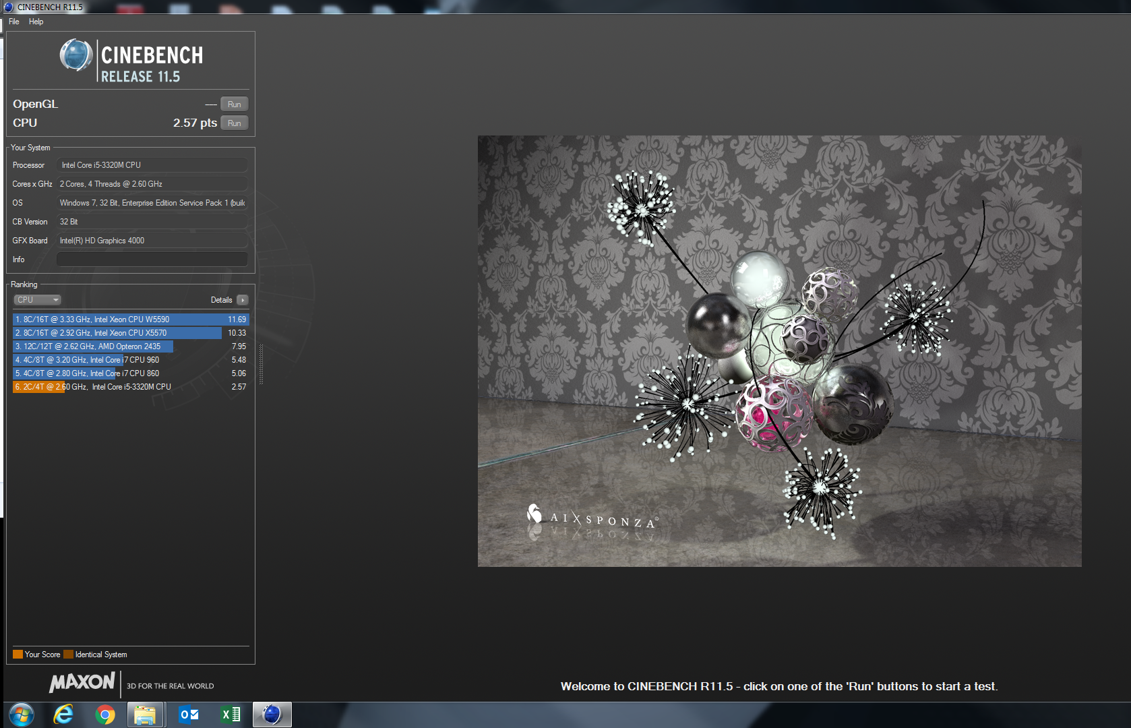The image size is (1131, 728).
Task: Expand the ranking Details arrow button
Action: click(243, 300)
